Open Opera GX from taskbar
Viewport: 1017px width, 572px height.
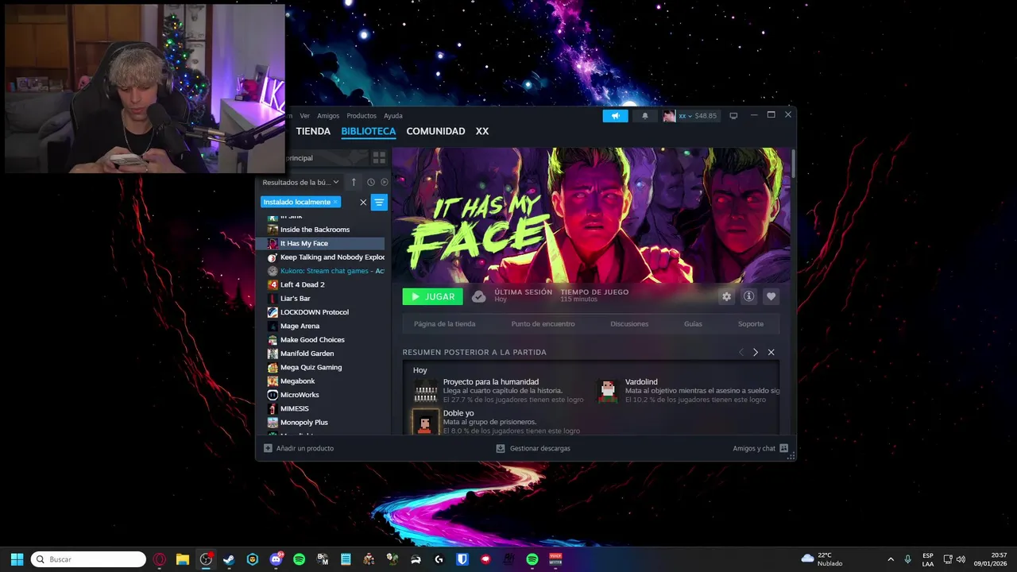click(x=160, y=559)
